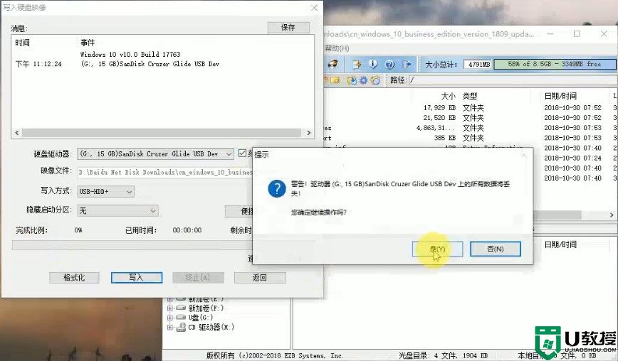Screen dimensions: 618x361
Task: Click the 大小总计 4791MB field
Action: (x=477, y=64)
